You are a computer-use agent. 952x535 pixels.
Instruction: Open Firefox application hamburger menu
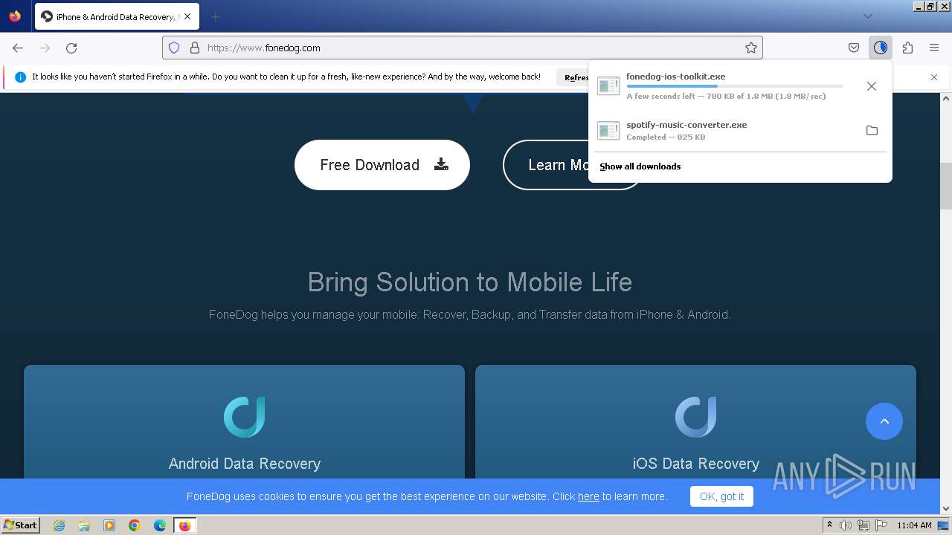coord(934,48)
